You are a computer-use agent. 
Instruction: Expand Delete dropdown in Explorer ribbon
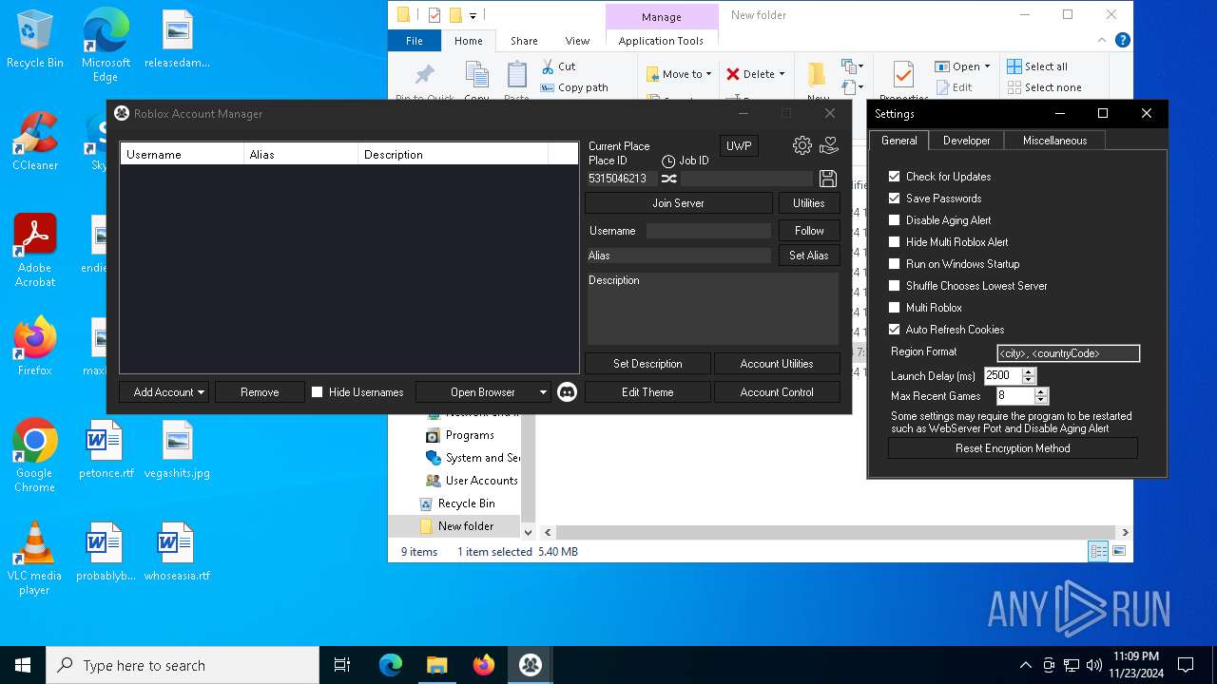pos(782,74)
